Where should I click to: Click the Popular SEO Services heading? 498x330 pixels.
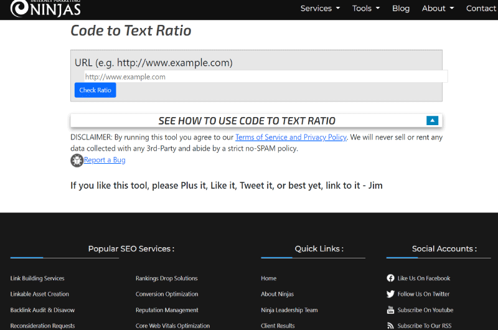(131, 248)
